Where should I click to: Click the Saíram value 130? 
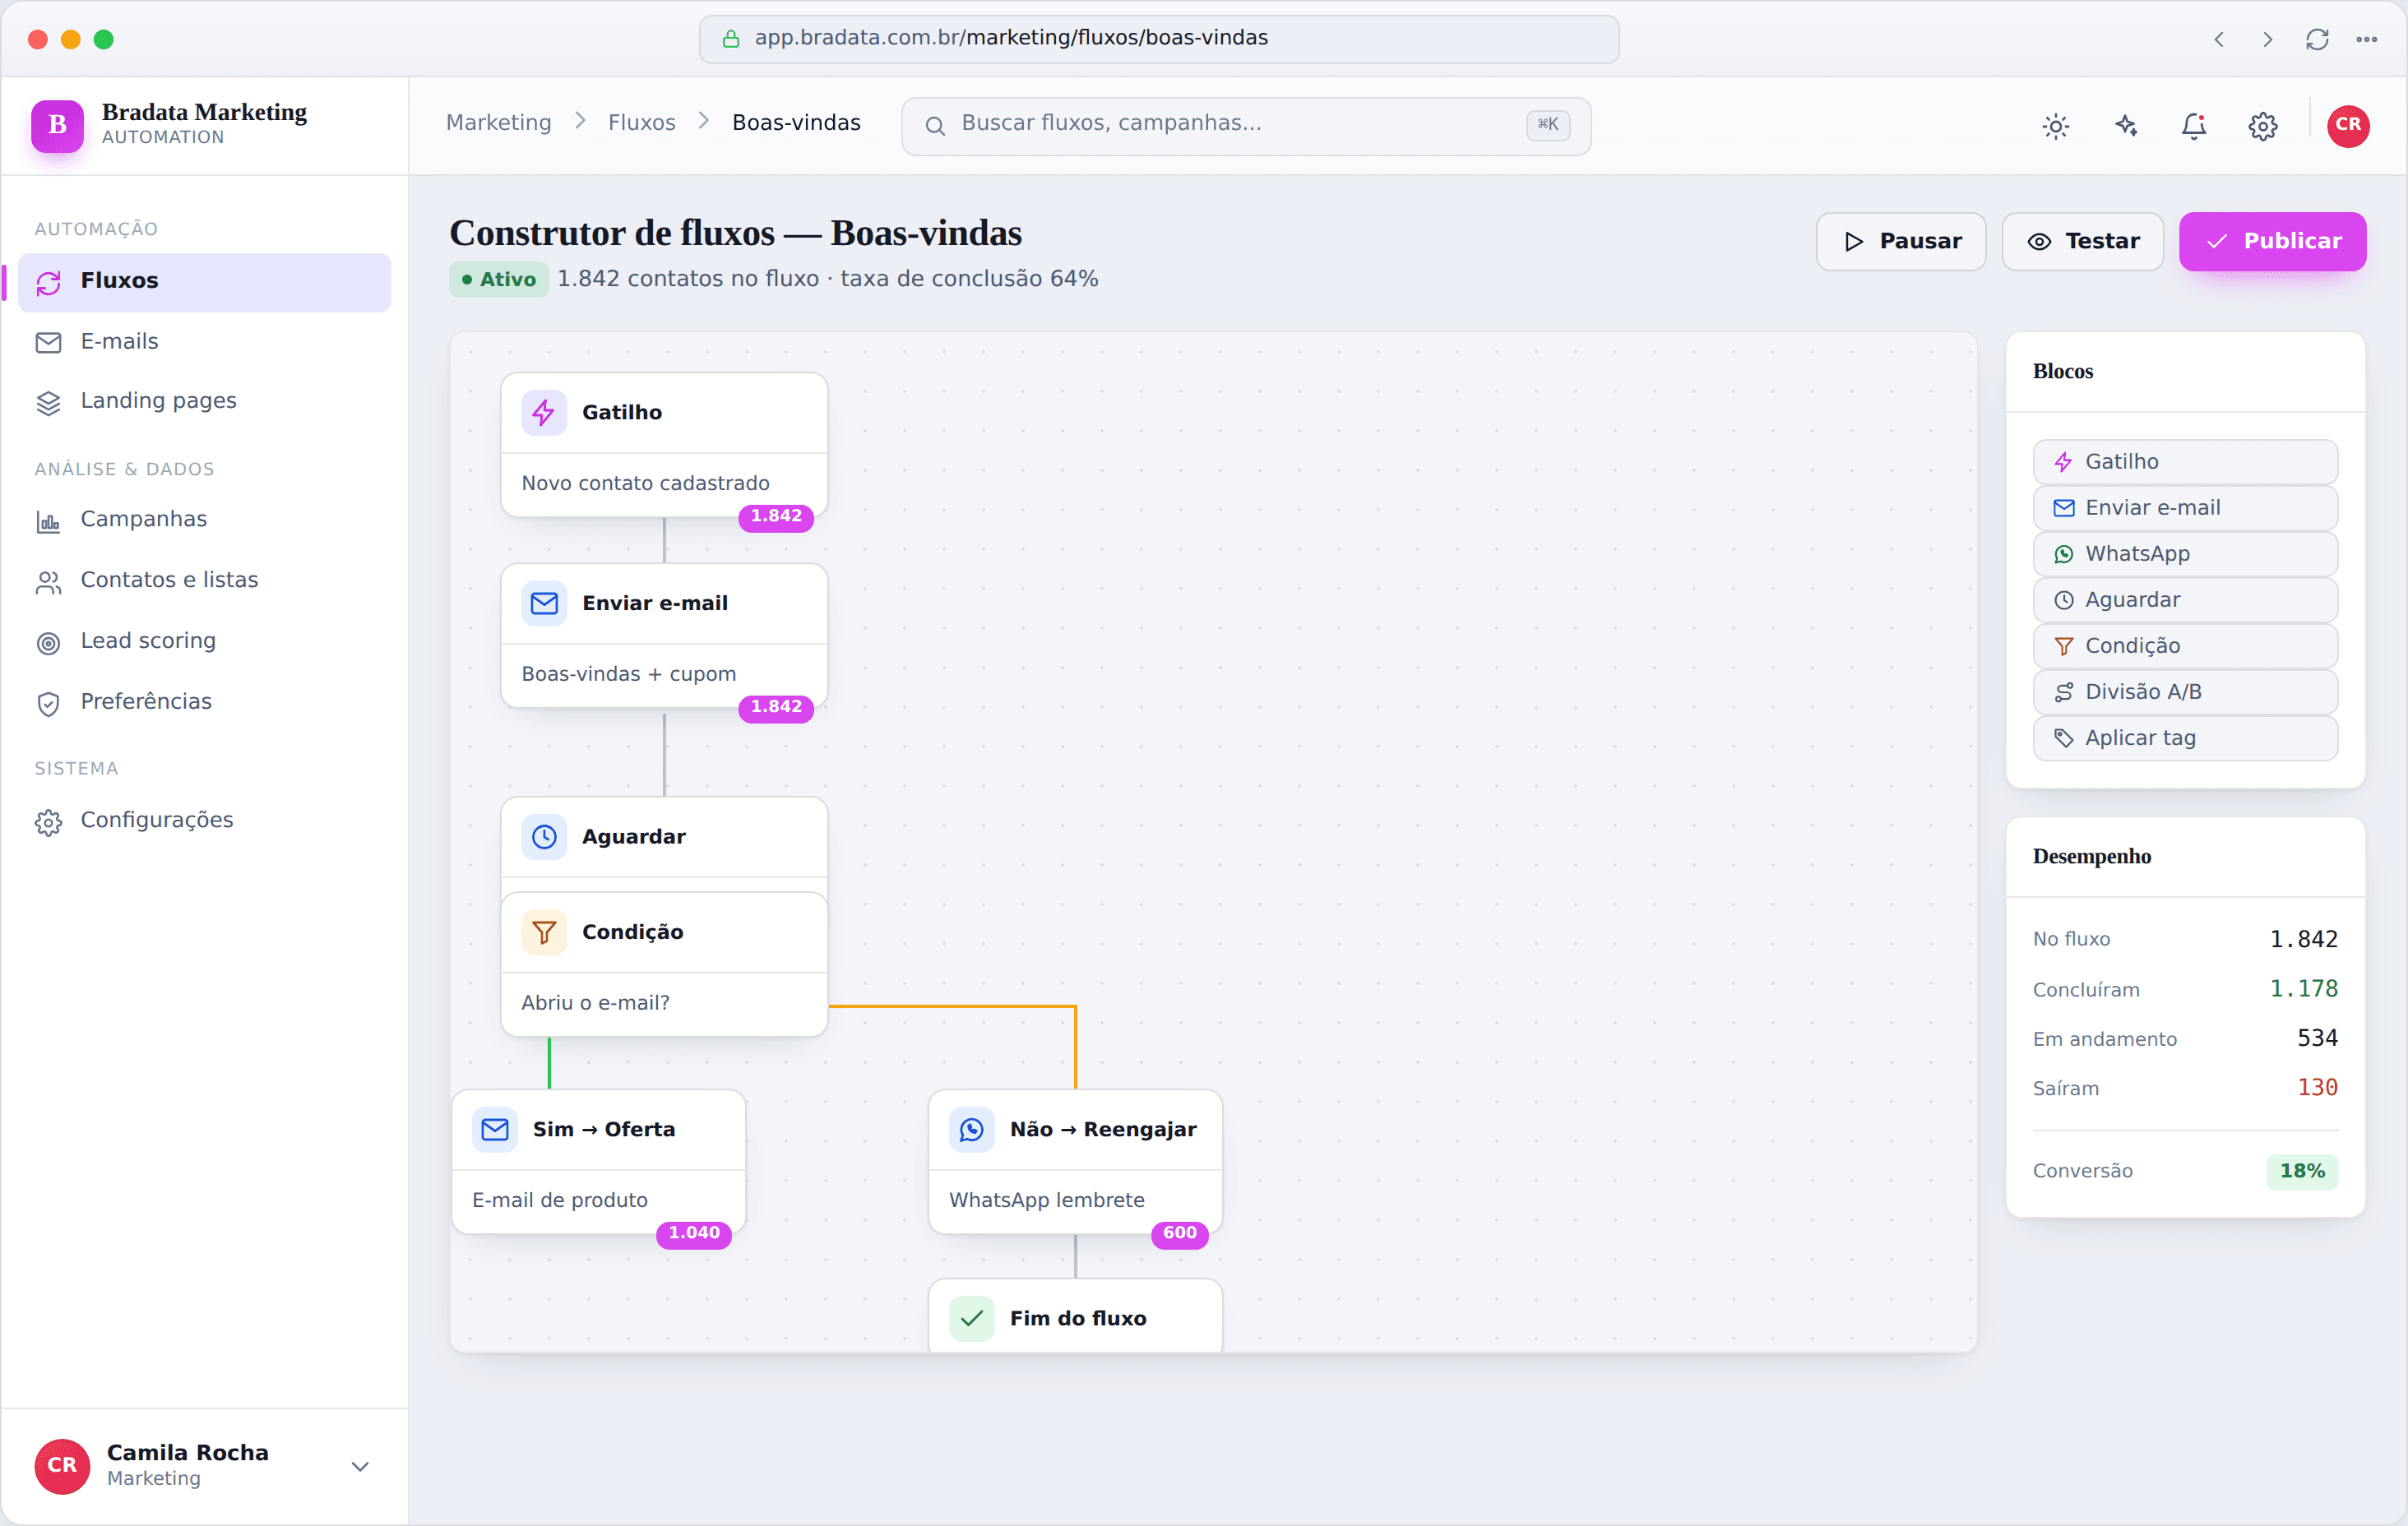[2317, 1087]
